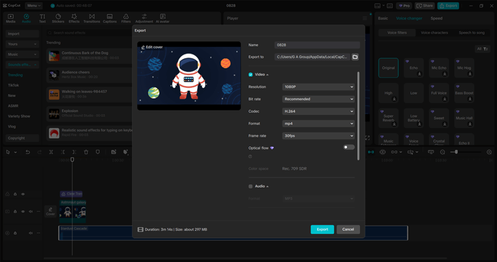The width and height of the screenshot is (497, 262).
Task: Check the Audio export checkbox
Action: 250,186
